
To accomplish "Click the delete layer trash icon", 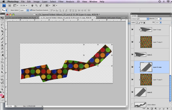I will coord(167,109).
